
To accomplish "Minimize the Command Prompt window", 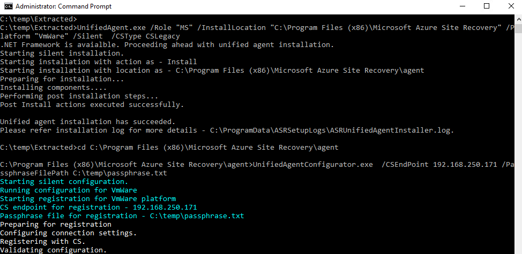I will [462, 6].
